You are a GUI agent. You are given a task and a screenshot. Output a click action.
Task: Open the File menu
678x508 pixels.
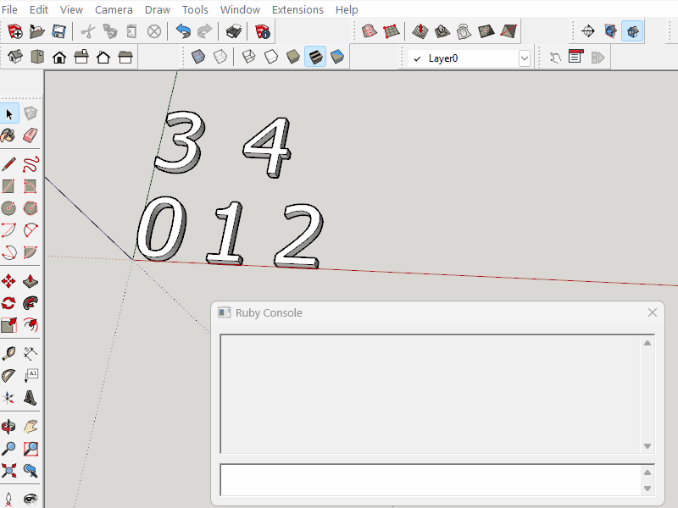click(9, 9)
